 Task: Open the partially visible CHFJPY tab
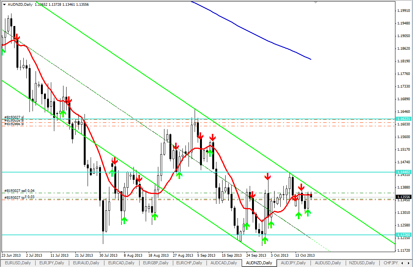(x=390, y=263)
